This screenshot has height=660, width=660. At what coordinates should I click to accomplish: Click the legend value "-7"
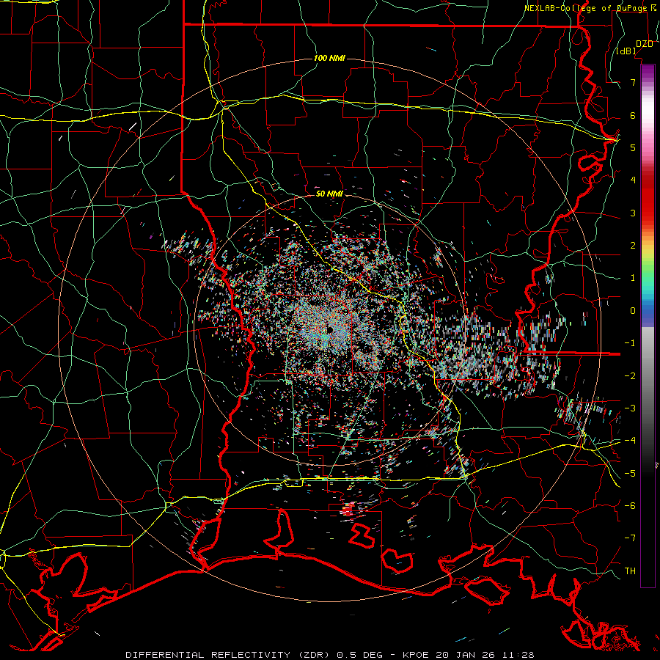630,538
